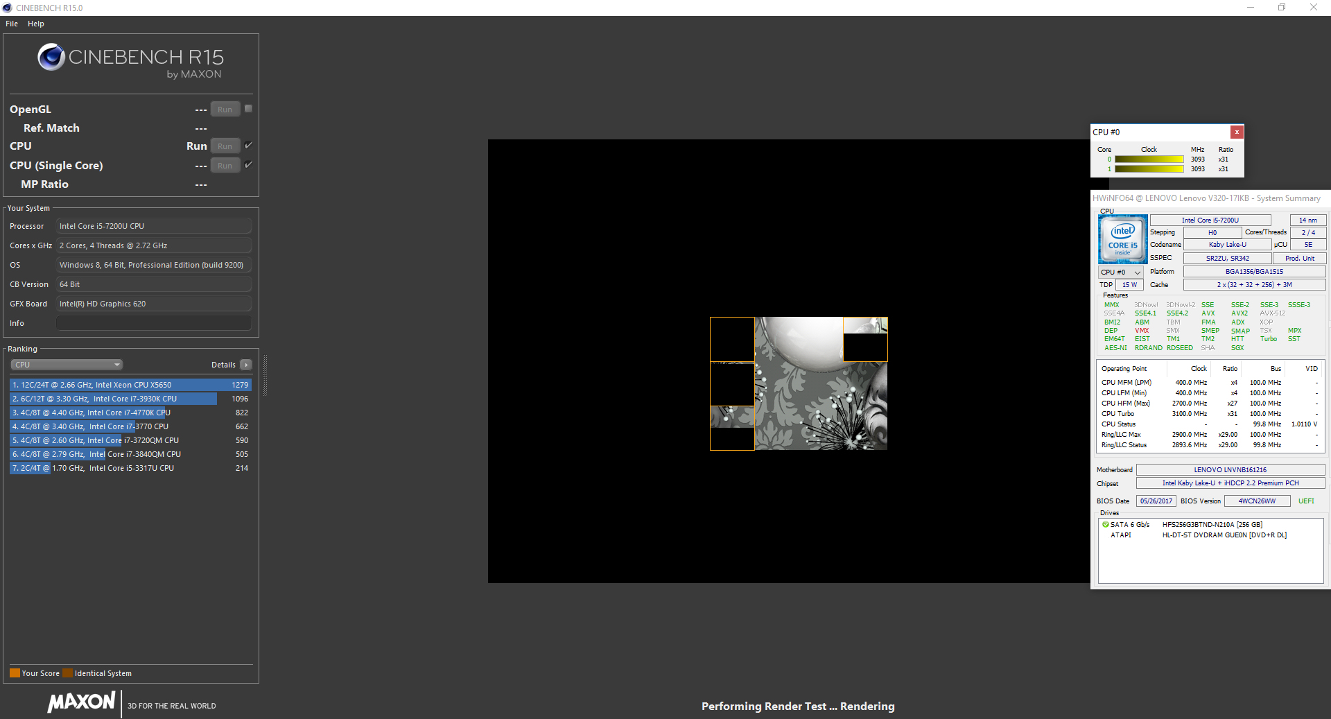Click the Prod. Unit field
This screenshot has height=719, width=1331.
tap(1300, 259)
